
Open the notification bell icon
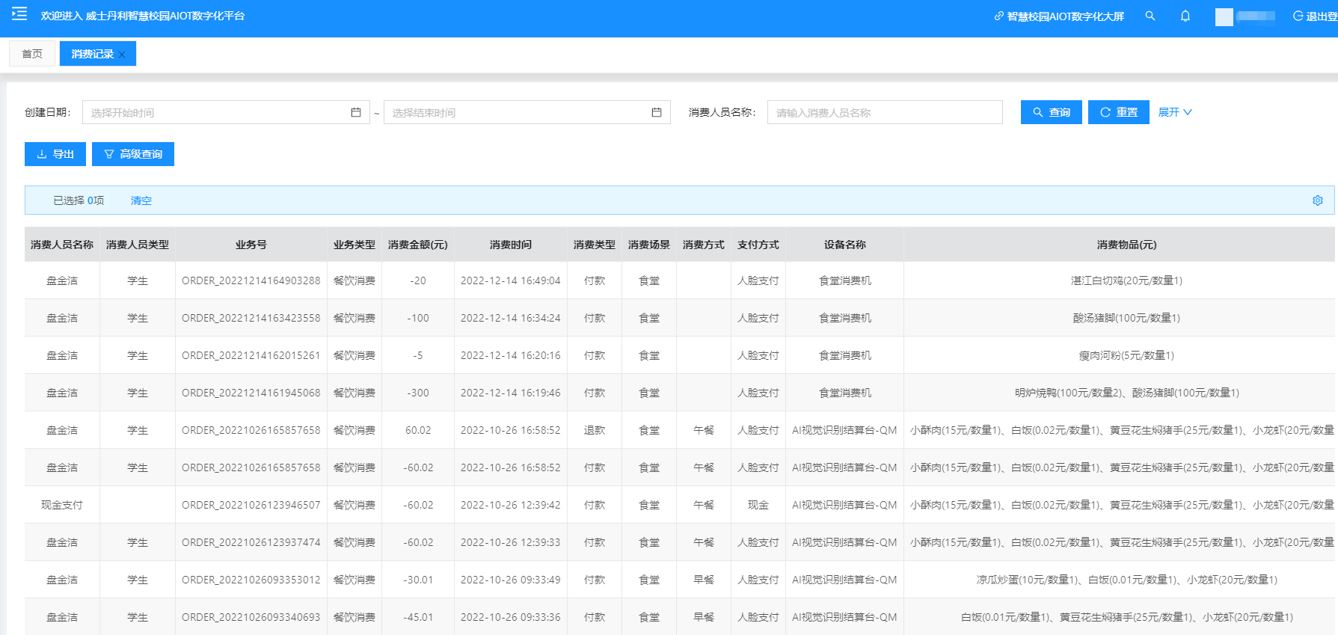point(1185,16)
